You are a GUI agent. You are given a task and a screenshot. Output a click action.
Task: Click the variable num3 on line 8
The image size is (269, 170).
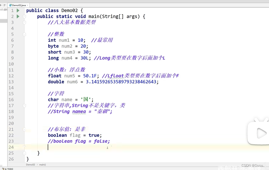(69, 52)
